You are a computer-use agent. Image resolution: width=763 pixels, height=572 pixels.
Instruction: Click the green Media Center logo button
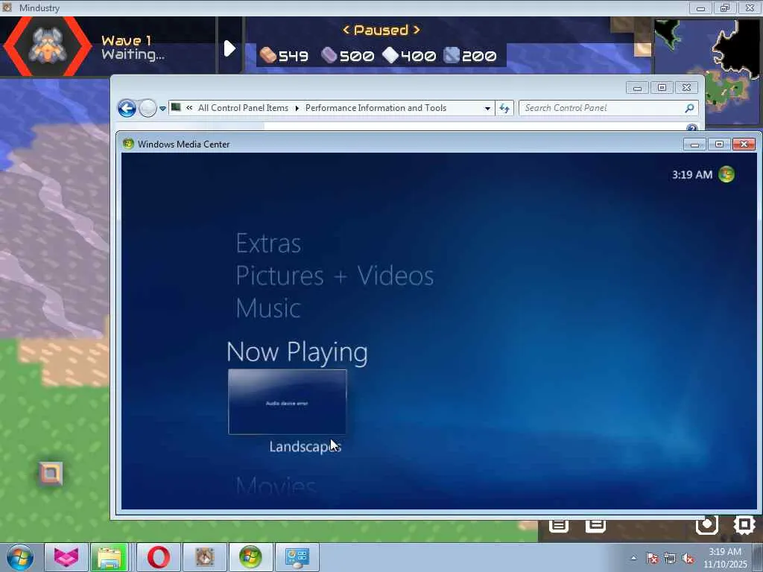tap(726, 174)
